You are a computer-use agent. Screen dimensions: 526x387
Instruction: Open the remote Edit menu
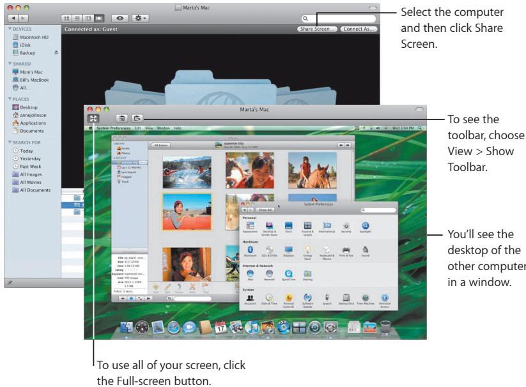tap(137, 128)
